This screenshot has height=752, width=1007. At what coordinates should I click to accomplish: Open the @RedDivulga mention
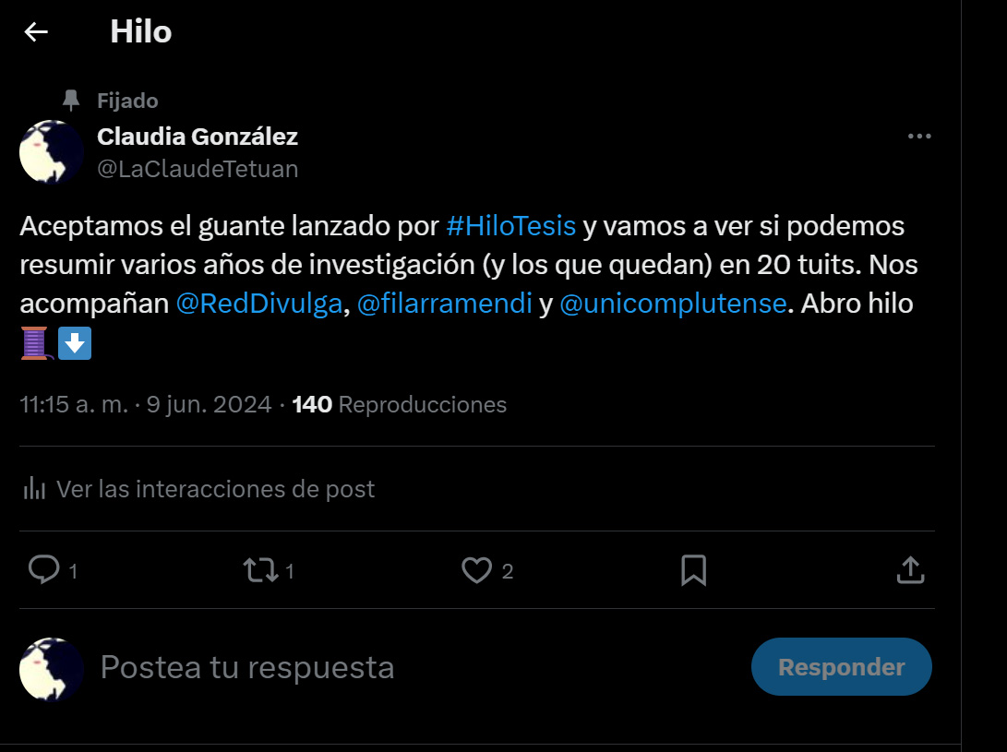pos(258,304)
